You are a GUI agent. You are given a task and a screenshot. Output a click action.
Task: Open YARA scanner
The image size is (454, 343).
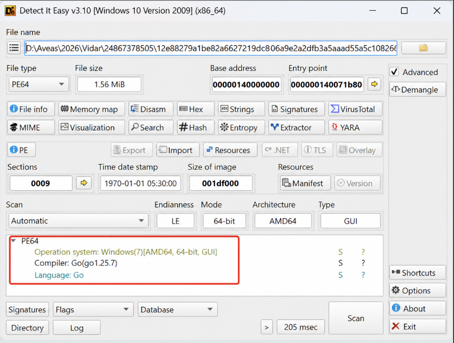(x=355, y=127)
